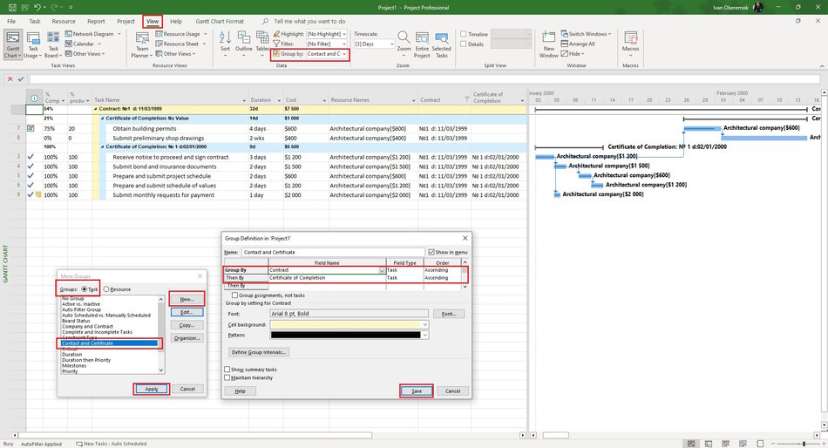Click the Indicators column info icon
The width and height of the screenshot is (828, 448).
click(x=34, y=98)
